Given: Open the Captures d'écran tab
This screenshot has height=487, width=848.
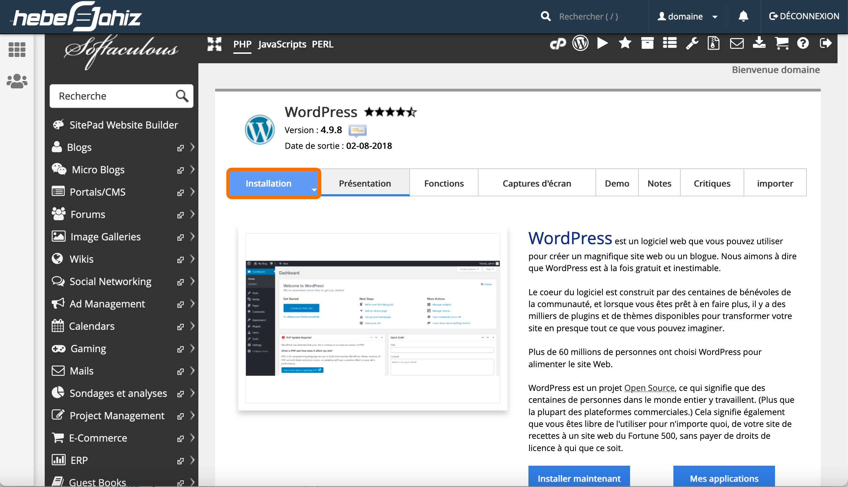Looking at the screenshot, I should pyautogui.click(x=537, y=183).
